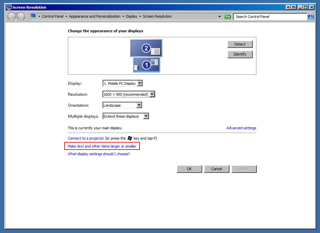Select monitor 2 in the display preview
This screenshot has height=233, width=320.
pos(146,48)
